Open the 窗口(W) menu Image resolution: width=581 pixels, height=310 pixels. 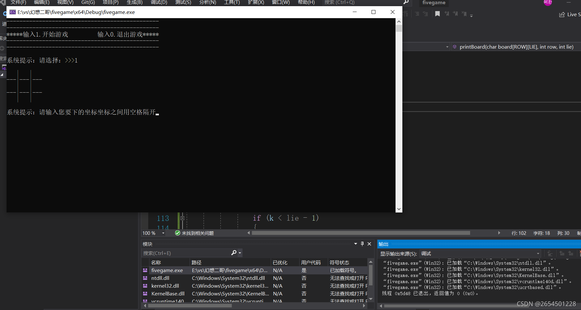pos(281,2)
